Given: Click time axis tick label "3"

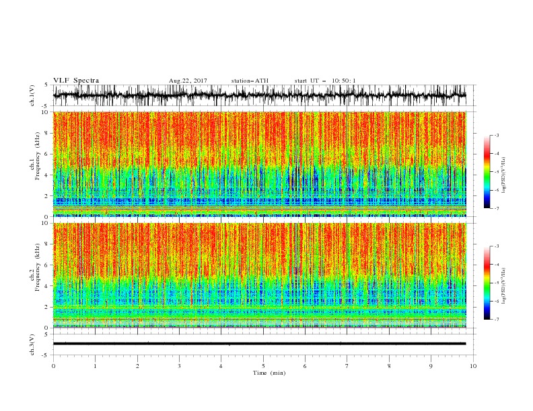Looking at the screenshot, I should coord(179,366).
